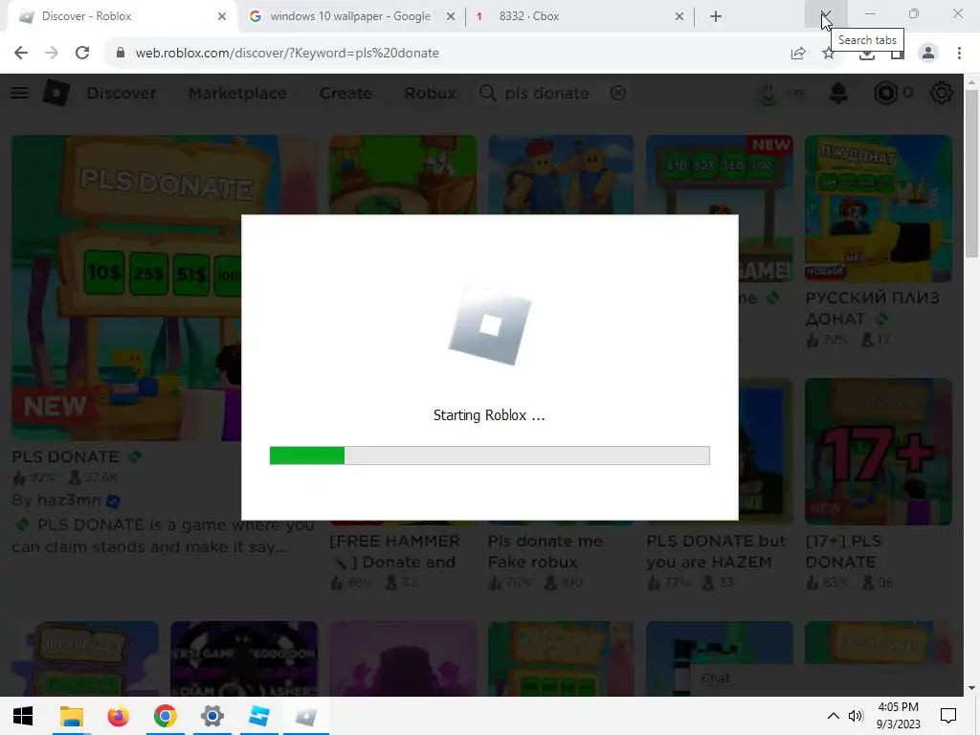
Task: Click the page vertical scrollbar thumb
Action: tap(971, 173)
